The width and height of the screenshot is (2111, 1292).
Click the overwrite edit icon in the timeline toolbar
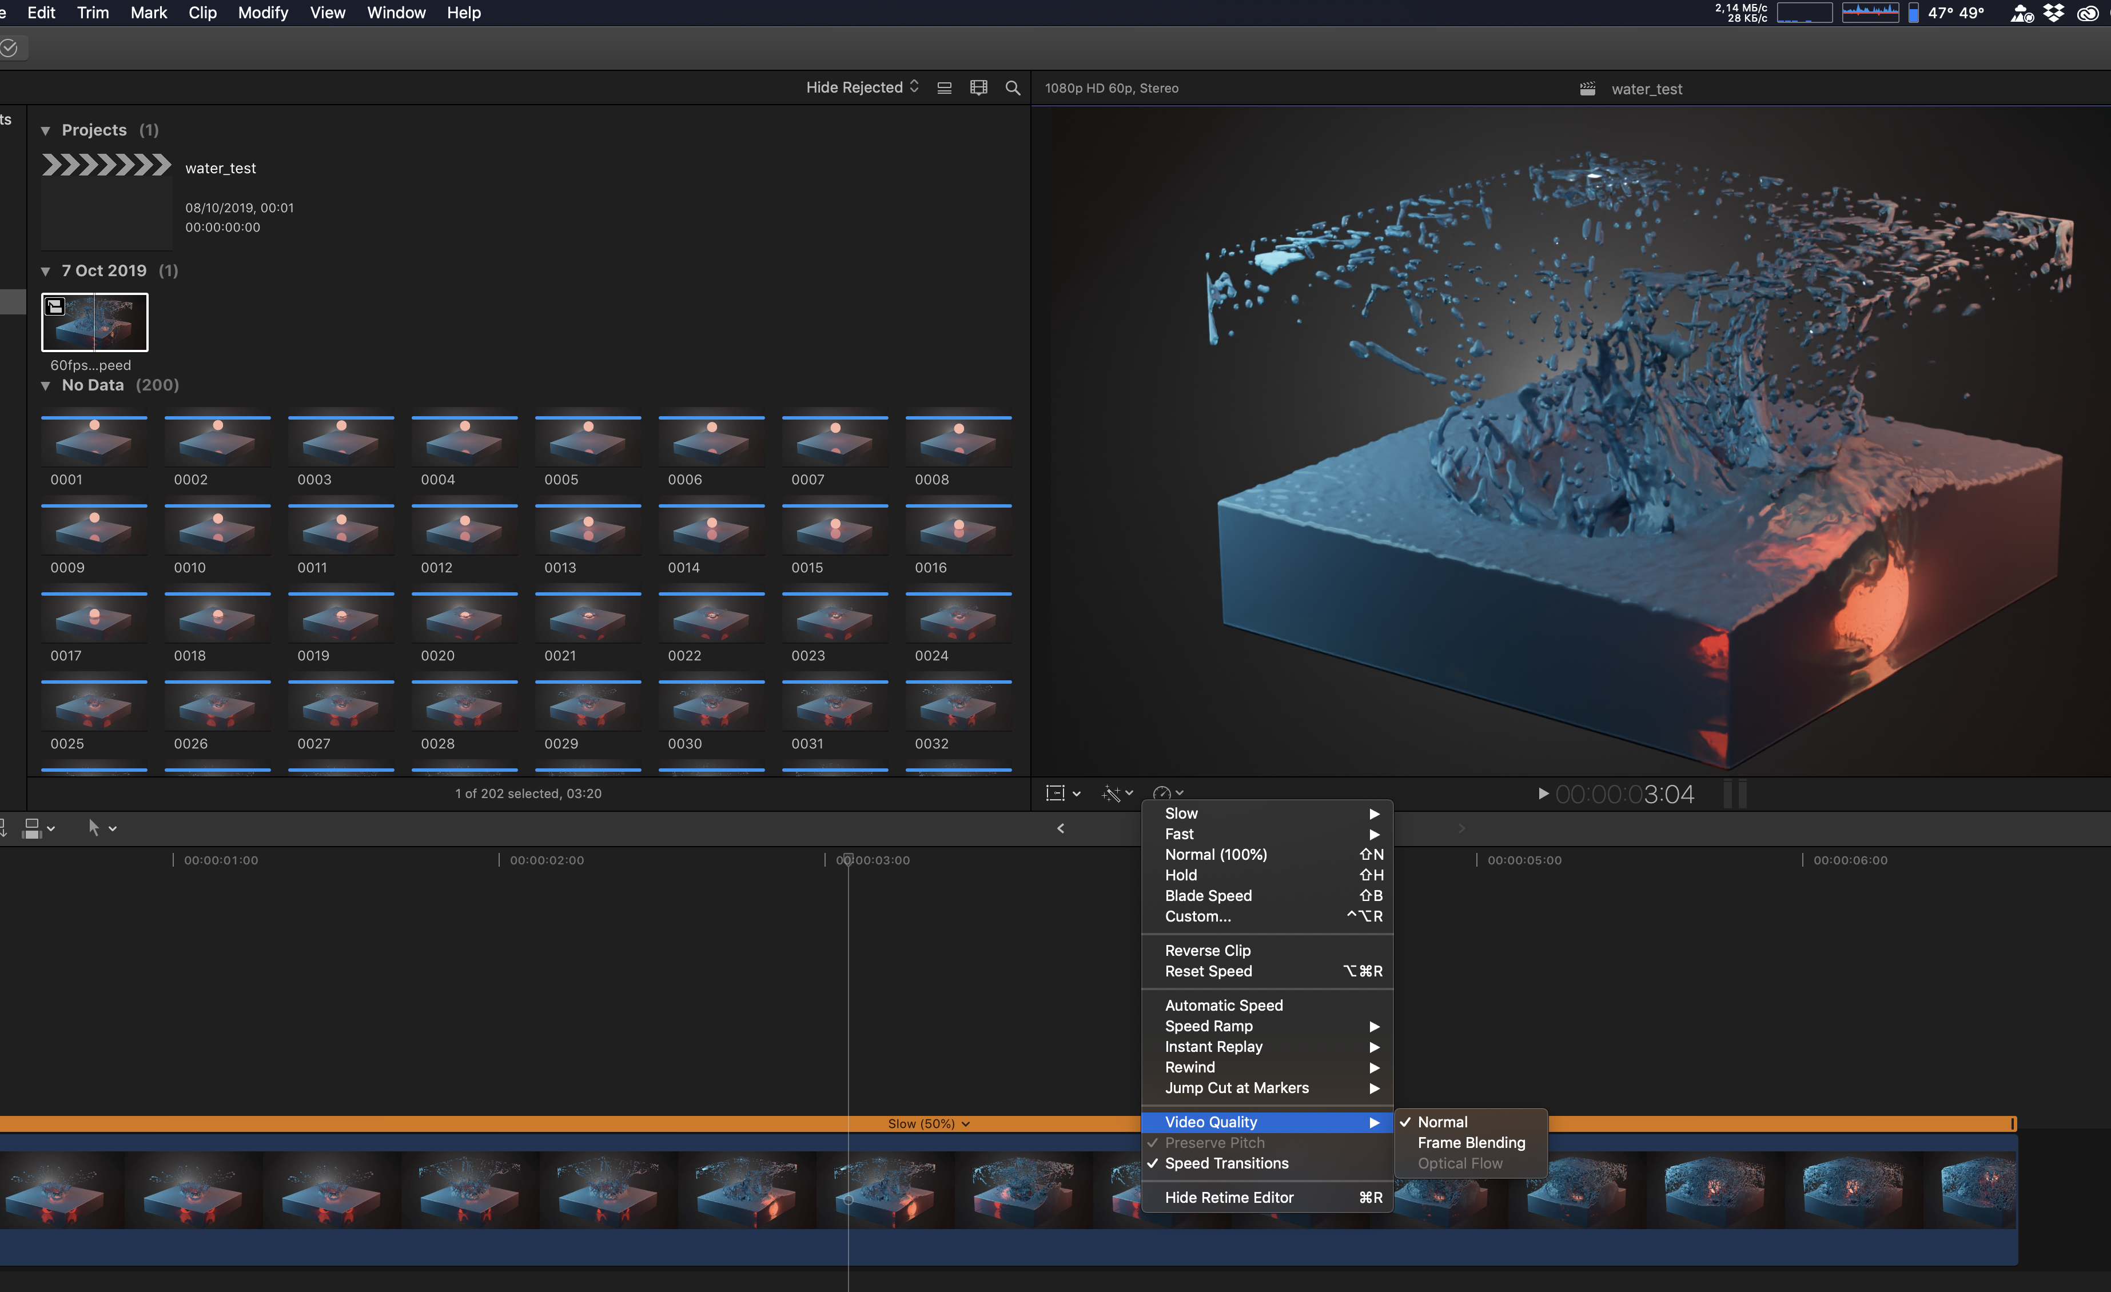pos(31,828)
